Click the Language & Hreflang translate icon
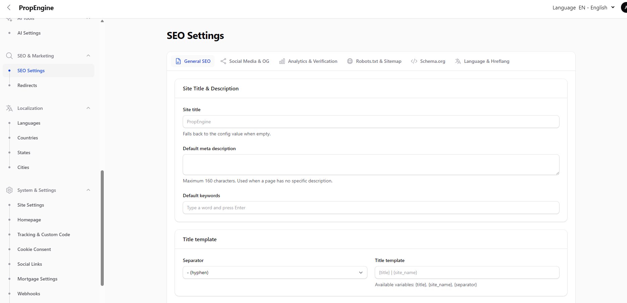This screenshot has width=627, height=303. point(458,61)
